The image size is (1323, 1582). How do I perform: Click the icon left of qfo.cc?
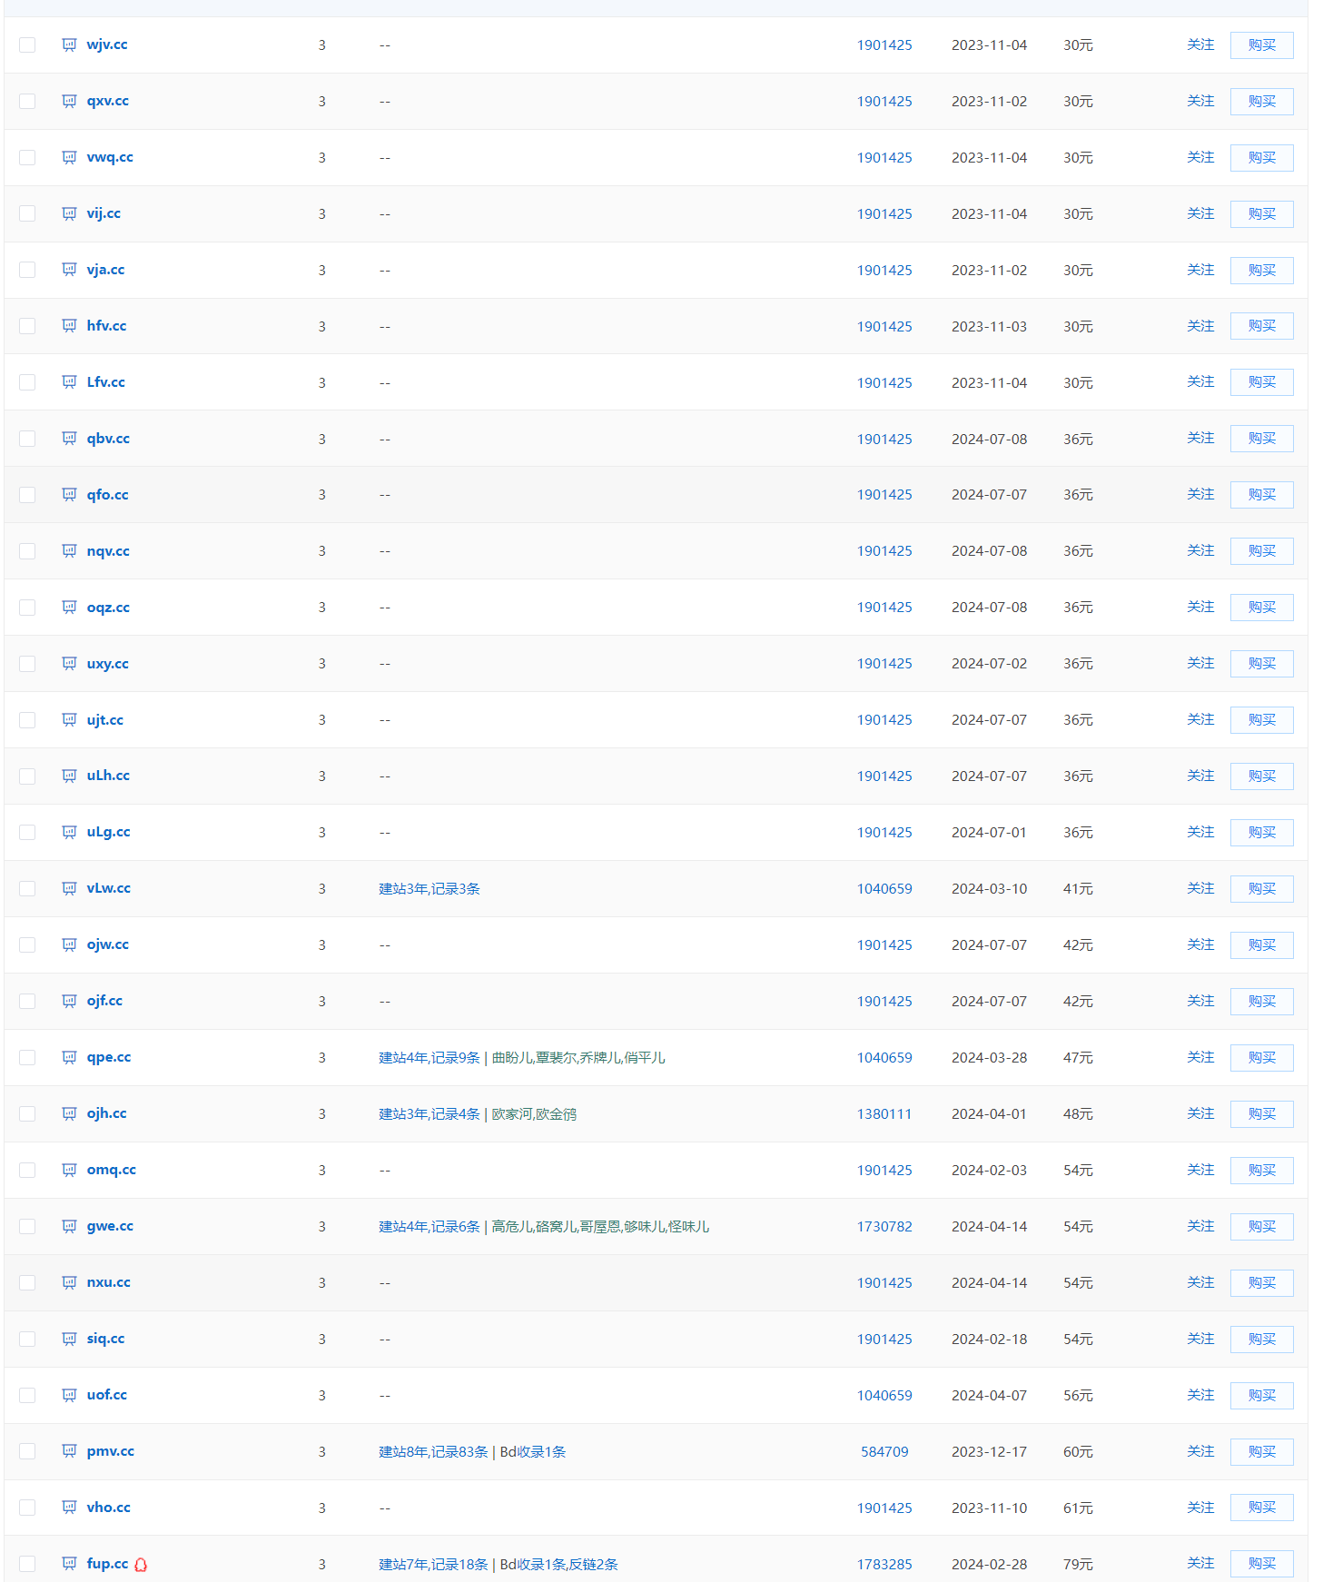coord(69,495)
